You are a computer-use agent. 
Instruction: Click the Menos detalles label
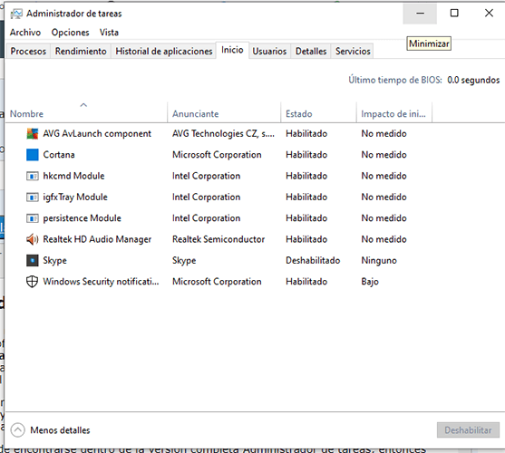tap(60, 430)
